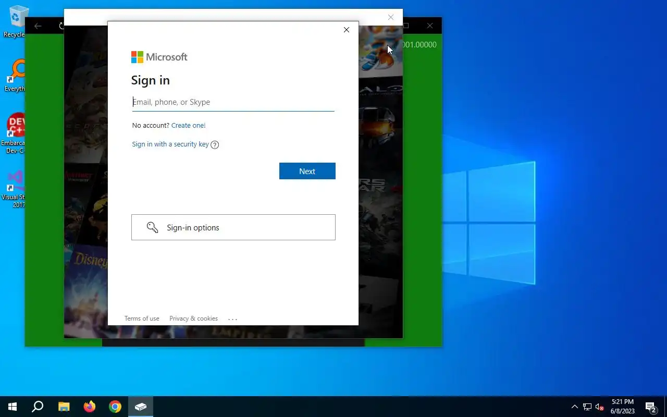667x417 pixels.
Task: Open the Create one! account link
Action: click(x=188, y=126)
